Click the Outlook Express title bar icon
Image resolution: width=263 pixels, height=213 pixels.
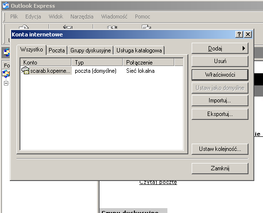tap(6, 6)
